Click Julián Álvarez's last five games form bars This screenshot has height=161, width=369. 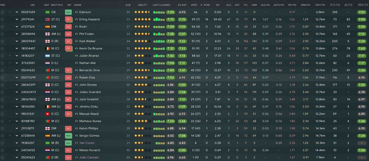(x=159, y=56)
